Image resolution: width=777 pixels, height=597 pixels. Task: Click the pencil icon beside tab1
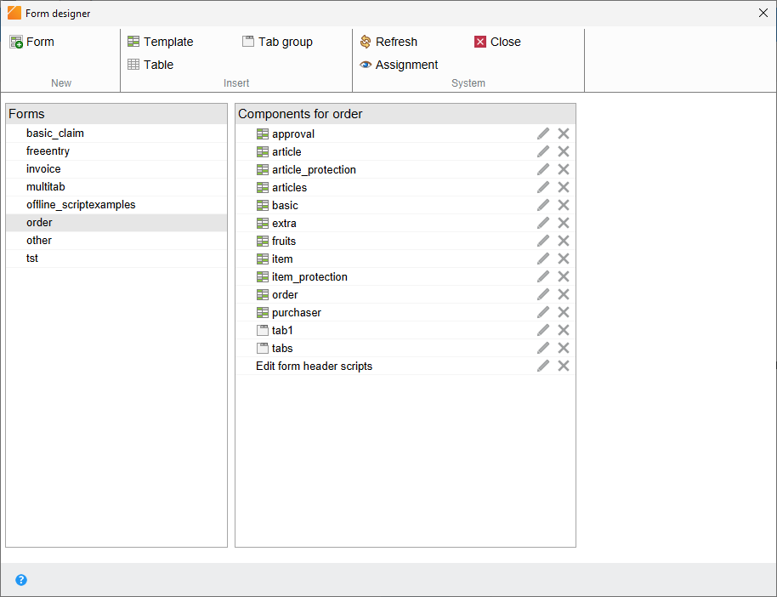543,330
